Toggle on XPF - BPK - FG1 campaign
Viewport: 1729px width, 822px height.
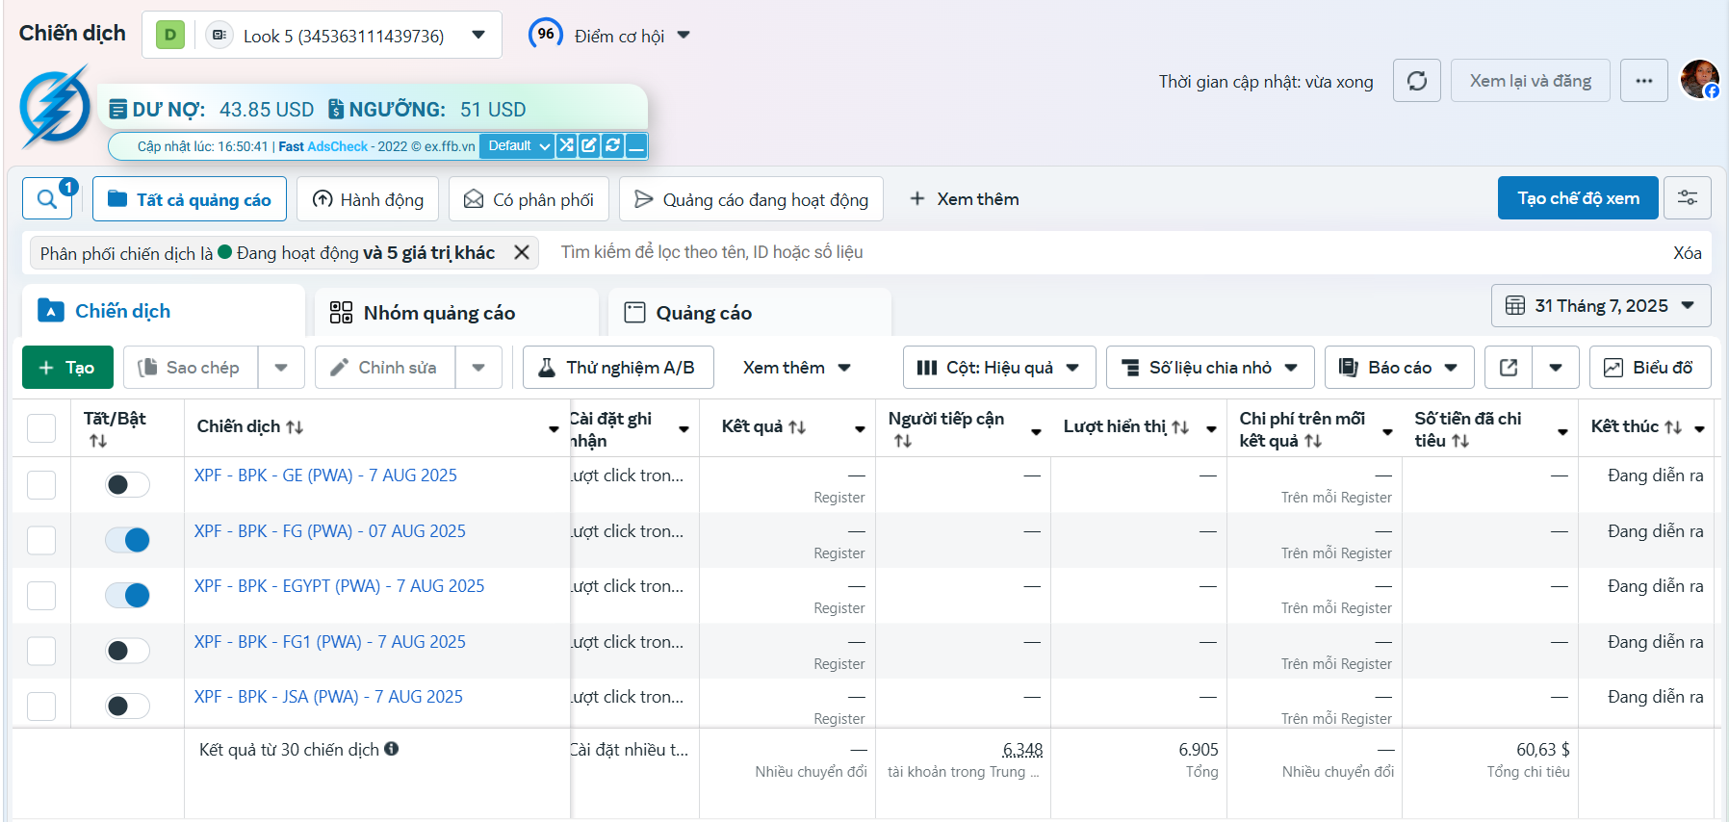click(x=127, y=651)
